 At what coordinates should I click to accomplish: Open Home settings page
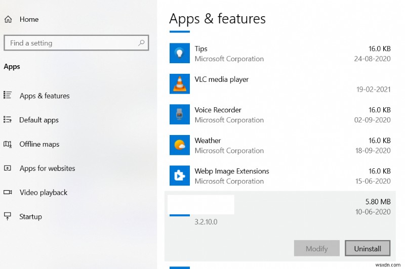click(29, 19)
